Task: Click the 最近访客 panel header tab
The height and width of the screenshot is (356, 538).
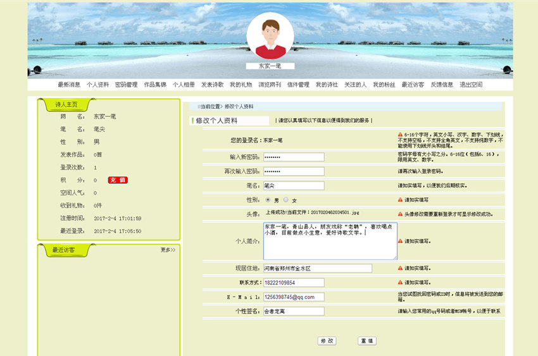Action: [63, 250]
